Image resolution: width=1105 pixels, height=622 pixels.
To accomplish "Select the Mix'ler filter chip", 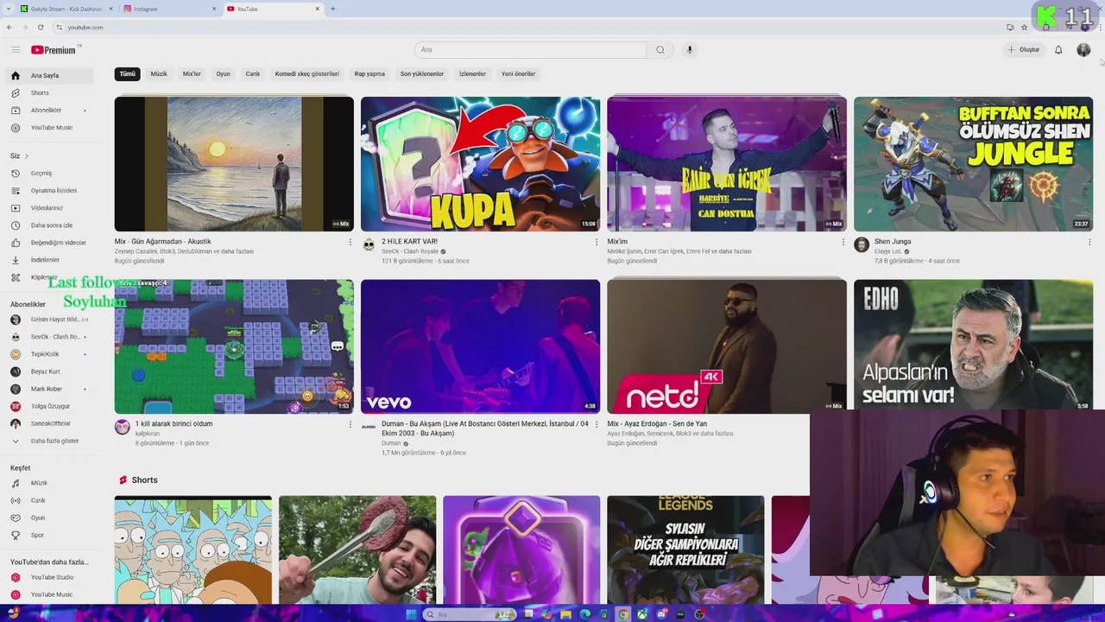I will tap(192, 74).
